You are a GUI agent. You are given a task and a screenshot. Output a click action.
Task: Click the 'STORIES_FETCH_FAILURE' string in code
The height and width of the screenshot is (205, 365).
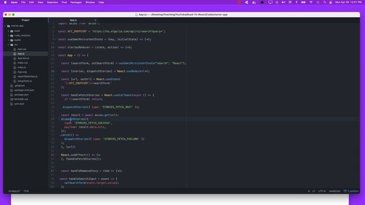tap(121, 139)
